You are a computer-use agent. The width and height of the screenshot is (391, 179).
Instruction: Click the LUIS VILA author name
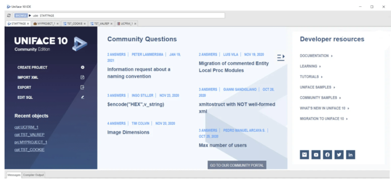click(x=231, y=54)
